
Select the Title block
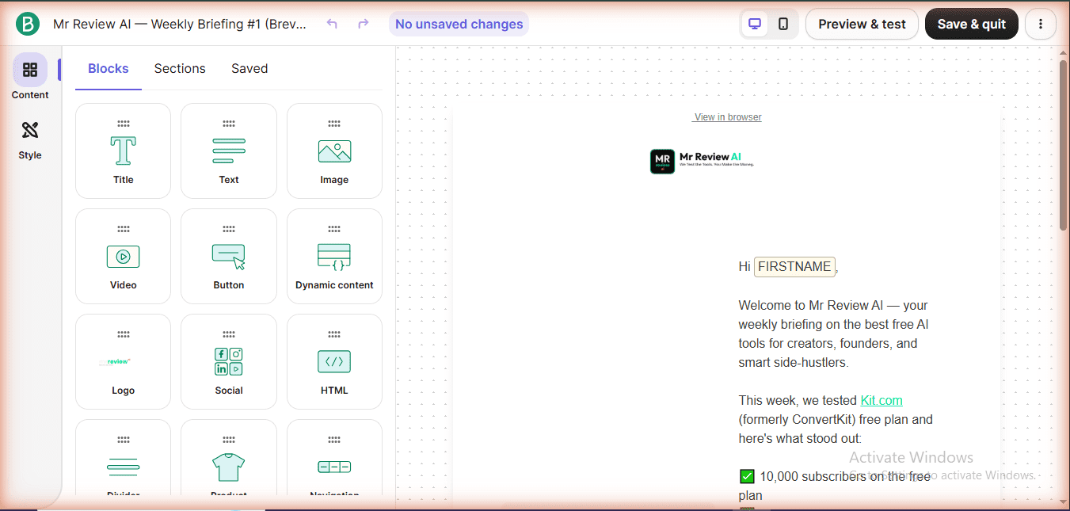(x=123, y=151)
